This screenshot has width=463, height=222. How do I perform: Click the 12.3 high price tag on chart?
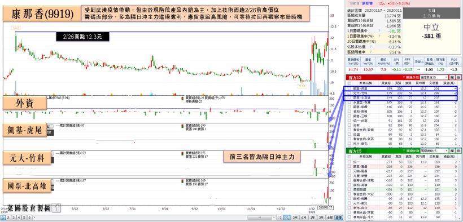coord(15,28)
